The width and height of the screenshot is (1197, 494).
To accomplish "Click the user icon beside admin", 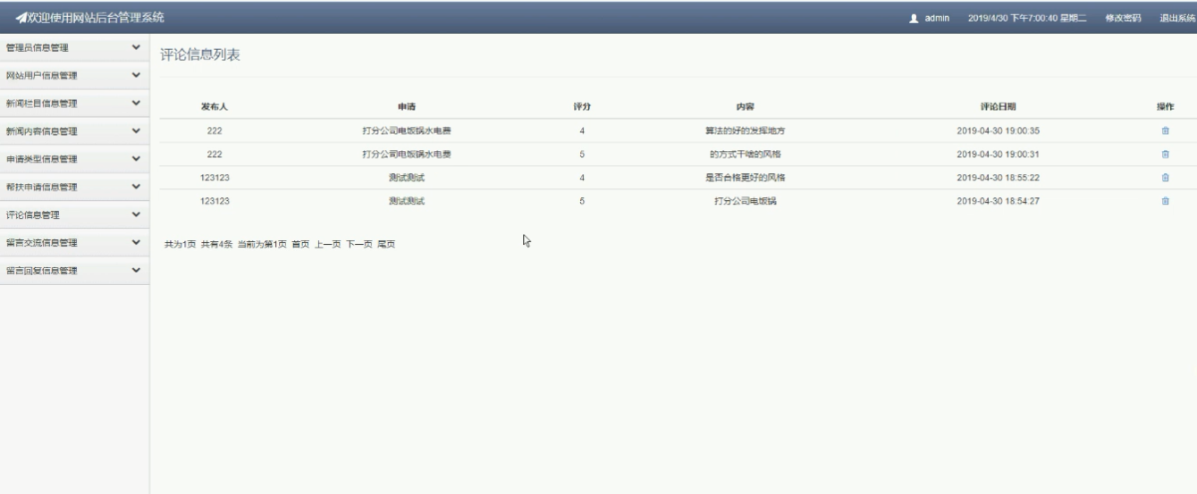I will pyautogui.click(x=914, y=19).
